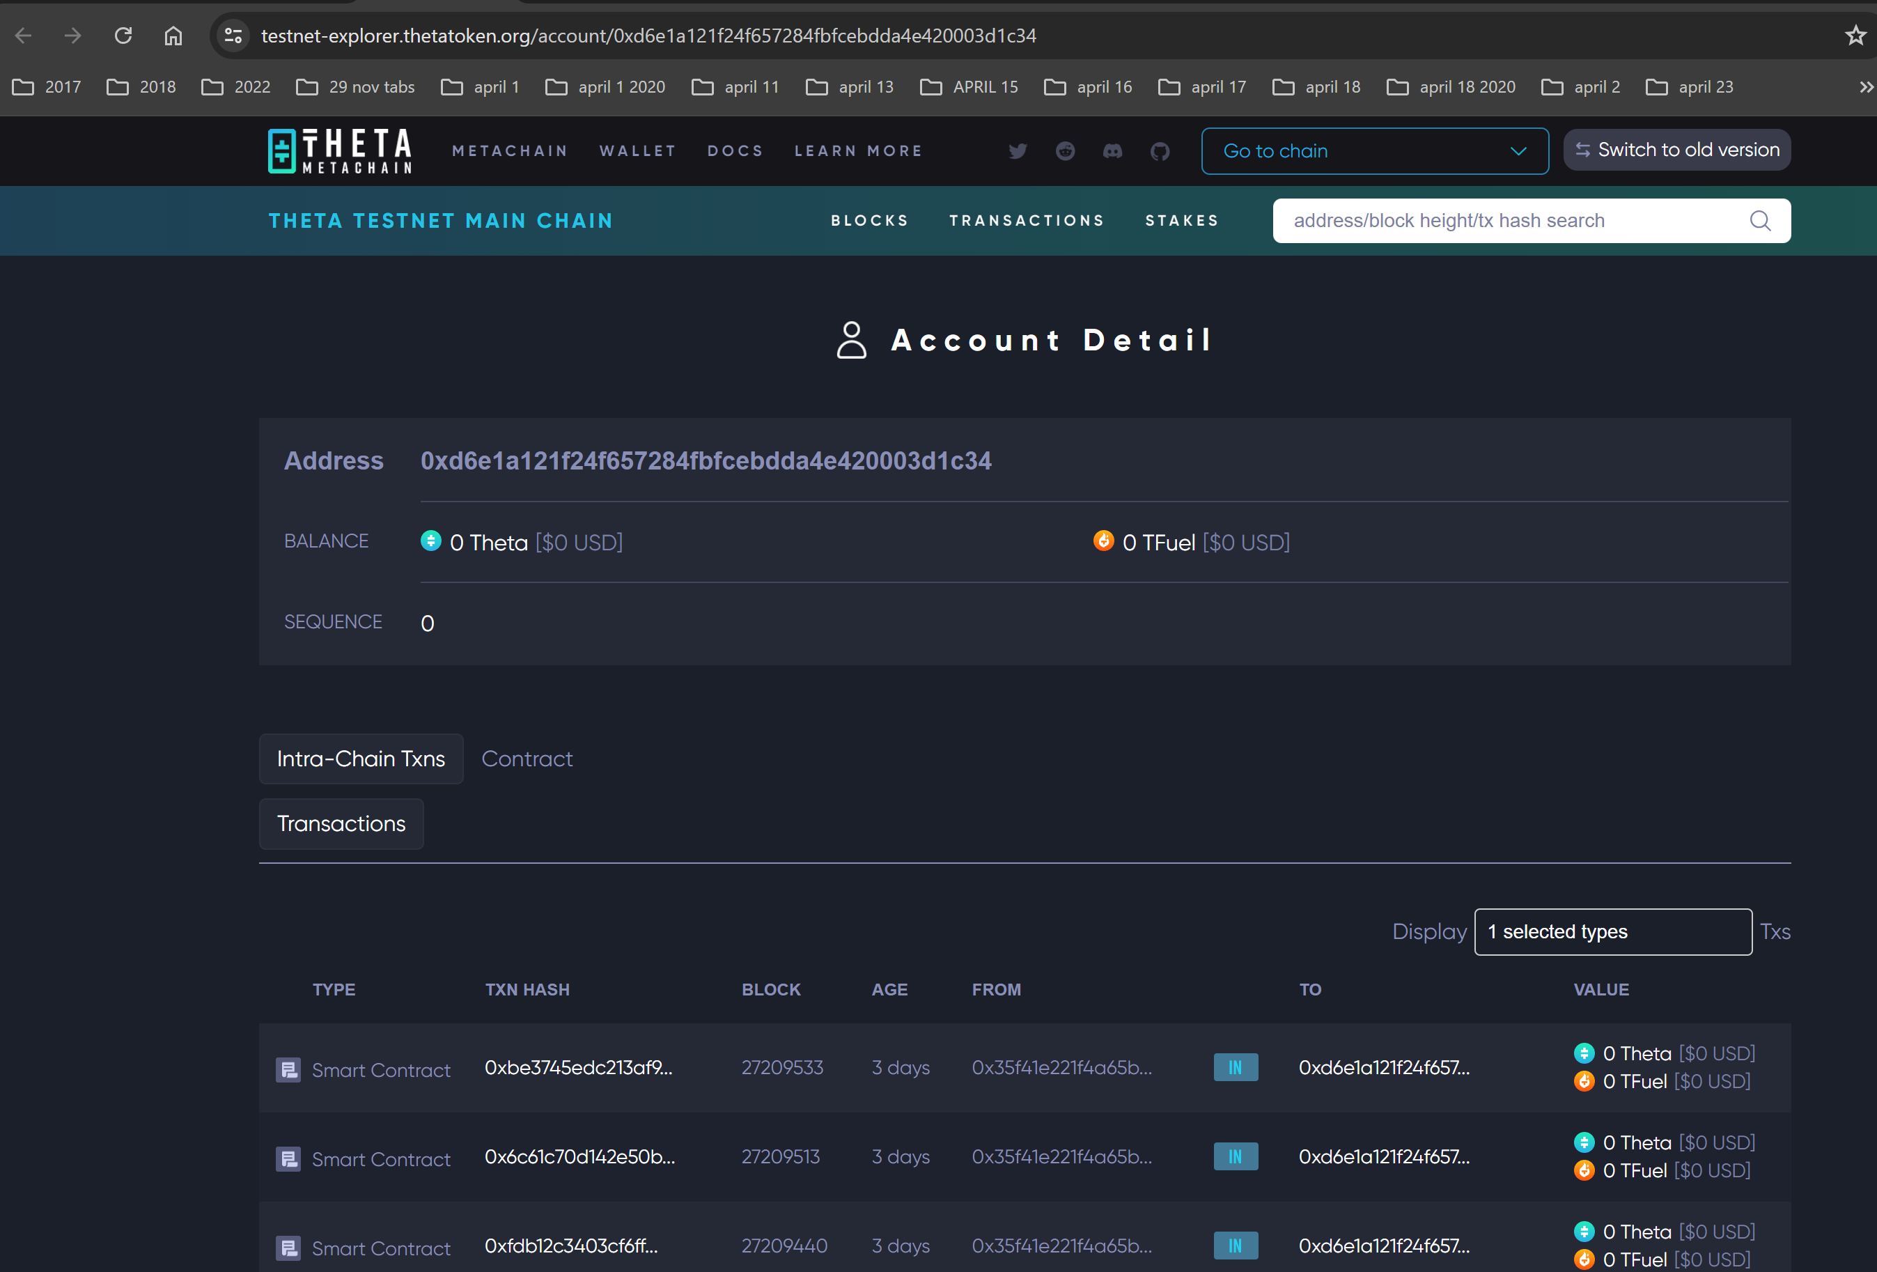Open the STAKES menu item
This screenshot has width=1877, height=1272.
tap(1182, 221)
